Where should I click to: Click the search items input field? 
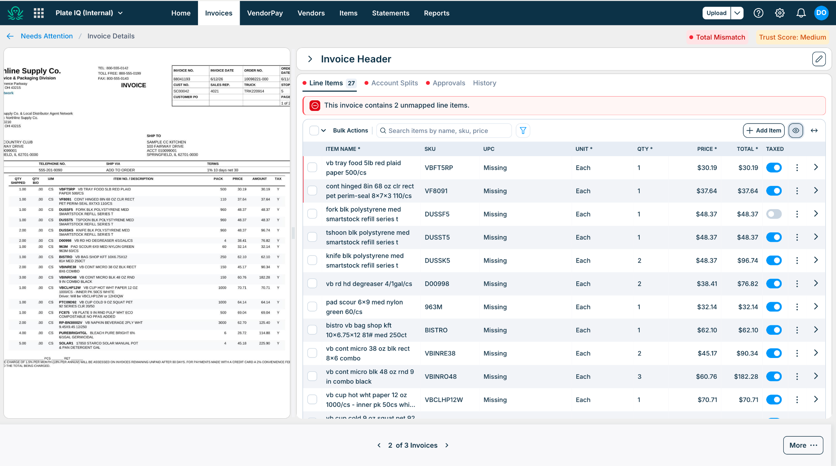tap(444, 130)
